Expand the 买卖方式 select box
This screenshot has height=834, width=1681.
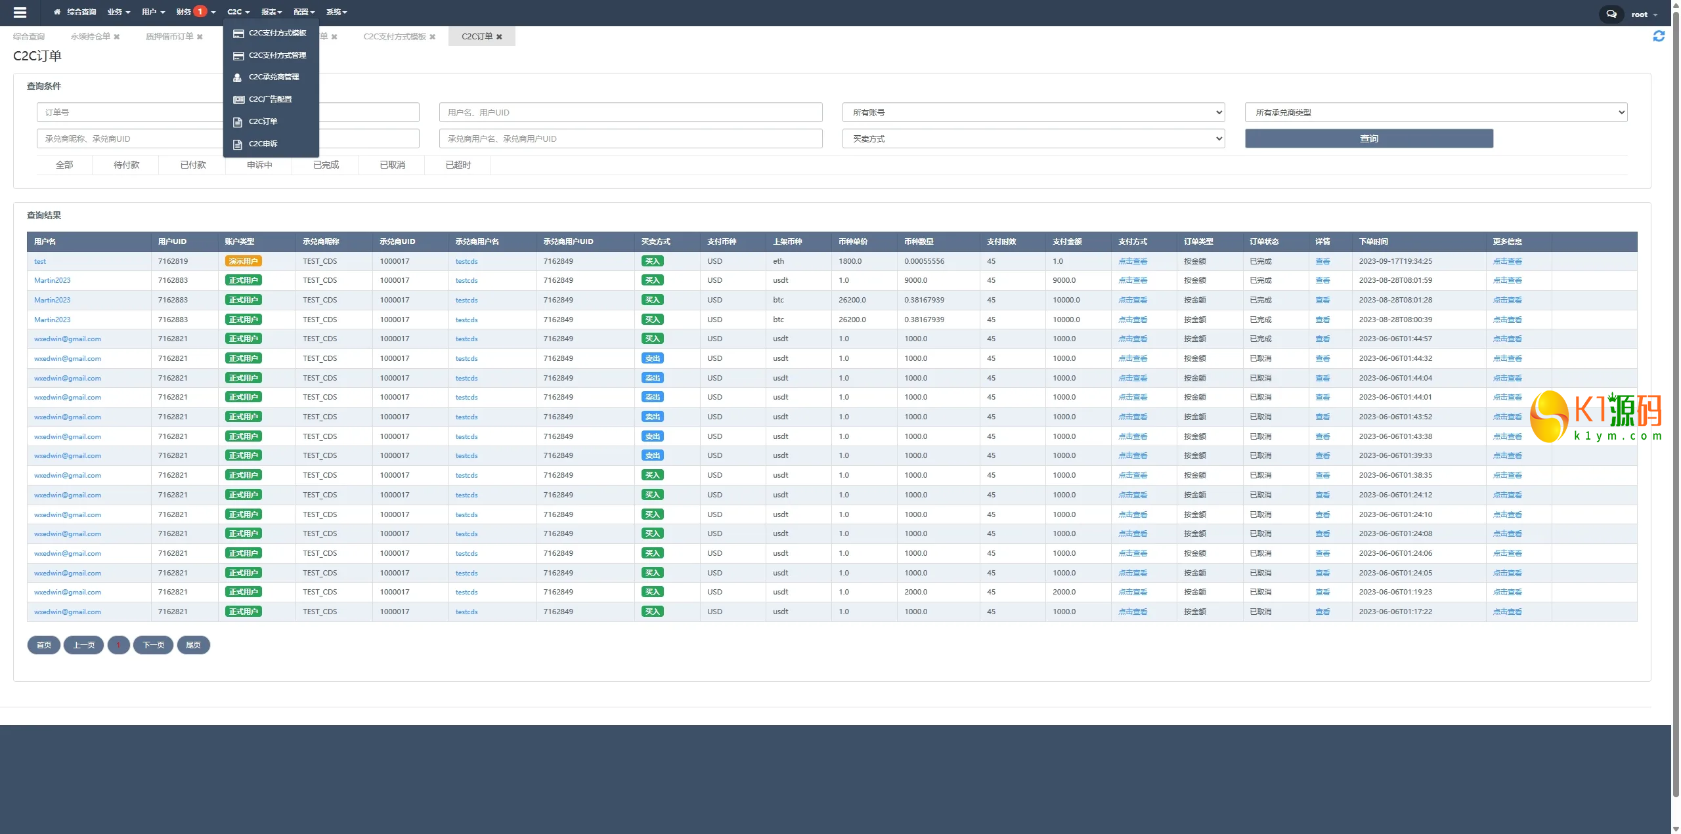coord(1033,139)
